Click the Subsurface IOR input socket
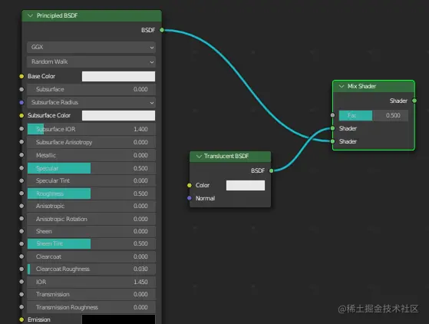The height and width of the screenshot is (324, 429). (21, 129)
